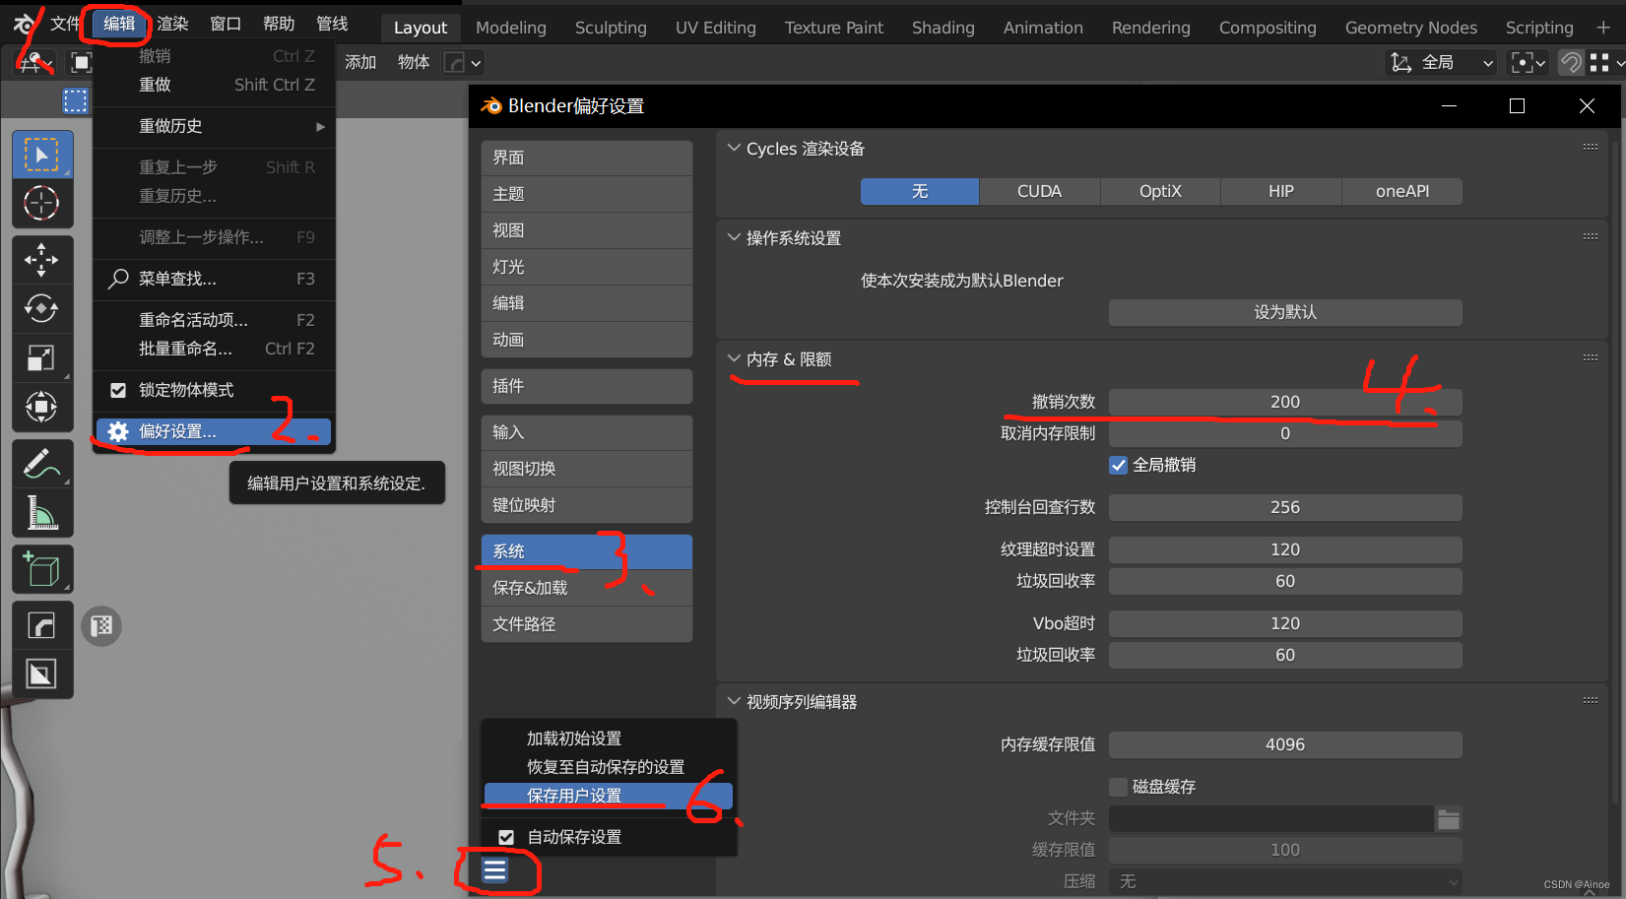Image resolution: width=1626 pixels, height=899 pixels.
Task: Select the rounded-corner tool icon in toolbar
Action: [41, 626]
